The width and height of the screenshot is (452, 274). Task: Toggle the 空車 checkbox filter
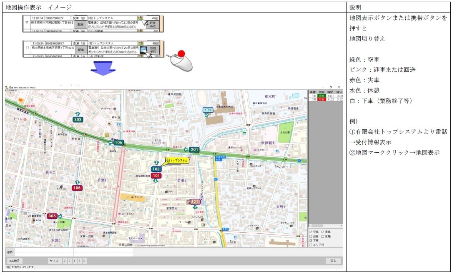click(x=311, y=232)
